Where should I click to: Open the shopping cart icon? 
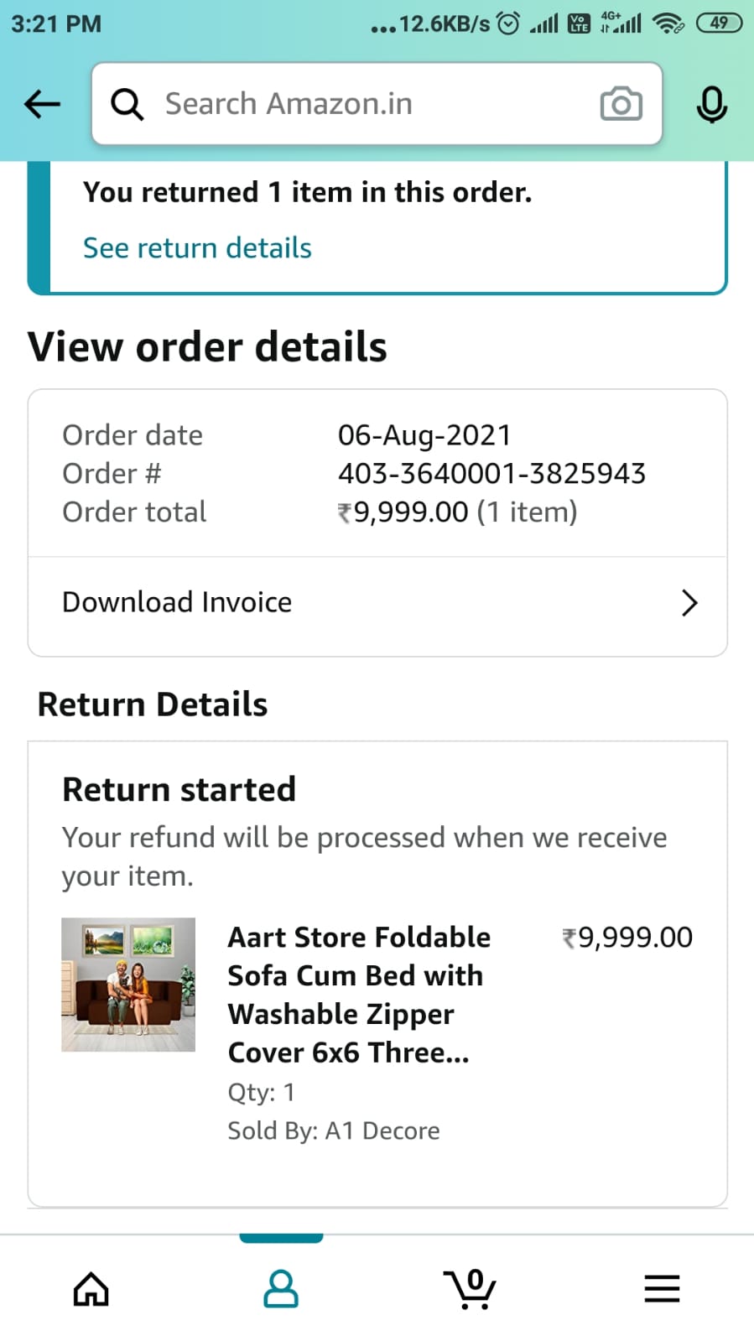(x=471, y=1288)
